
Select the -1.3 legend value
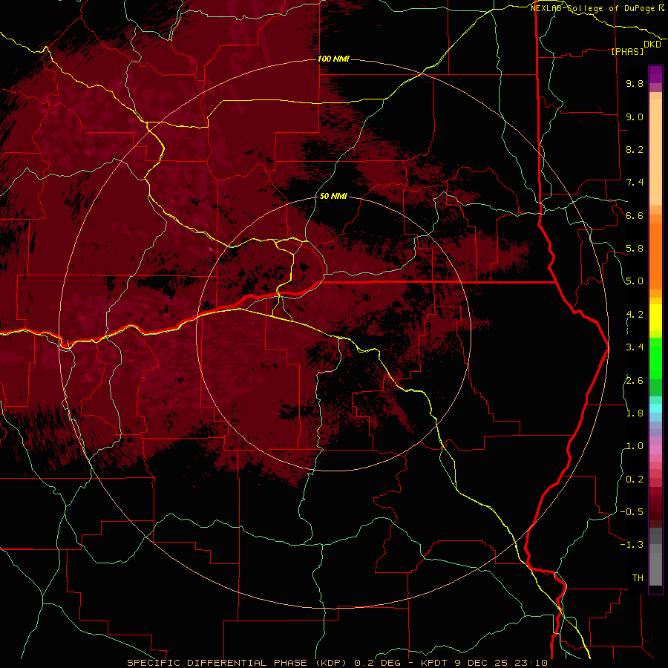pyautogui.click(x=632, y=545)
